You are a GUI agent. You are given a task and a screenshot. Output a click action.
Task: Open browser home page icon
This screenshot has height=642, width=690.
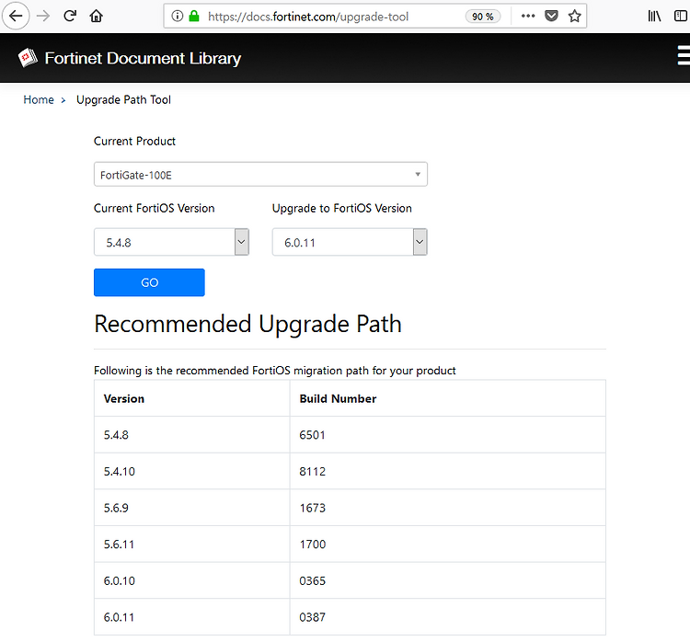click(96, 17)
